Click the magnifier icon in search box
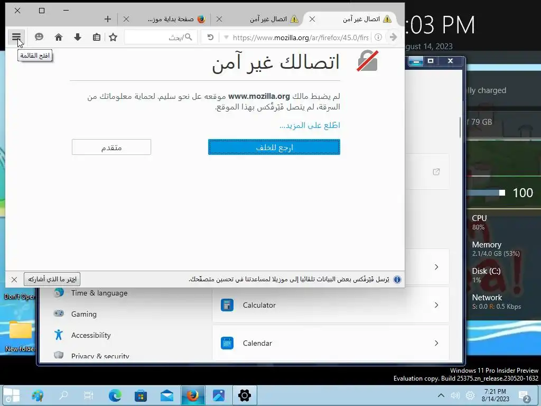This screenshot has width=541, height=406. (189, 37)
